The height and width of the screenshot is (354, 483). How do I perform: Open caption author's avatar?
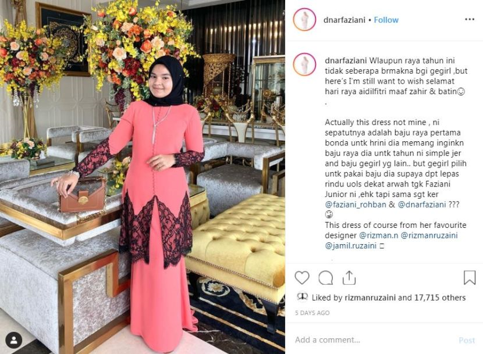pyautogui.click(x=304, y=65)
